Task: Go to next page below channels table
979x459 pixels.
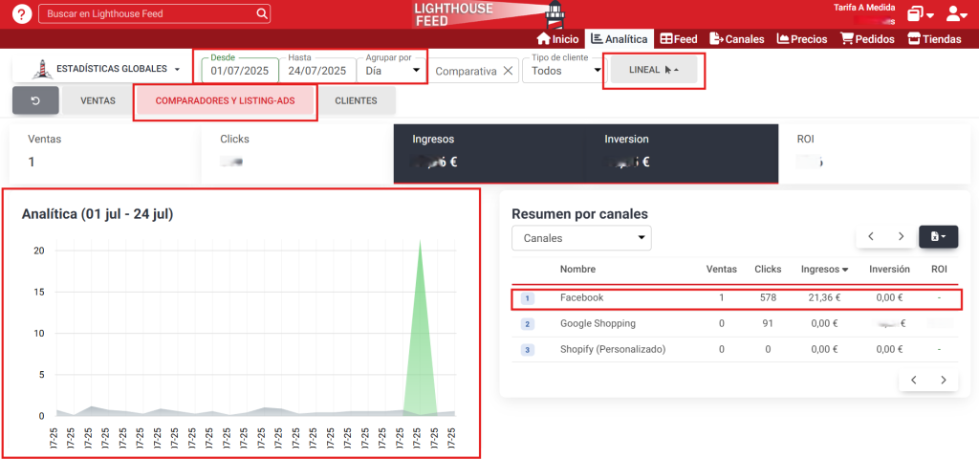Action: coord(944,380)
